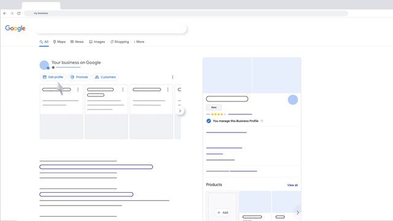Click the round blue avatar in profile panel
Viewport: 393px width, 221px height.
pyautogui.click(x=293, y=99)
